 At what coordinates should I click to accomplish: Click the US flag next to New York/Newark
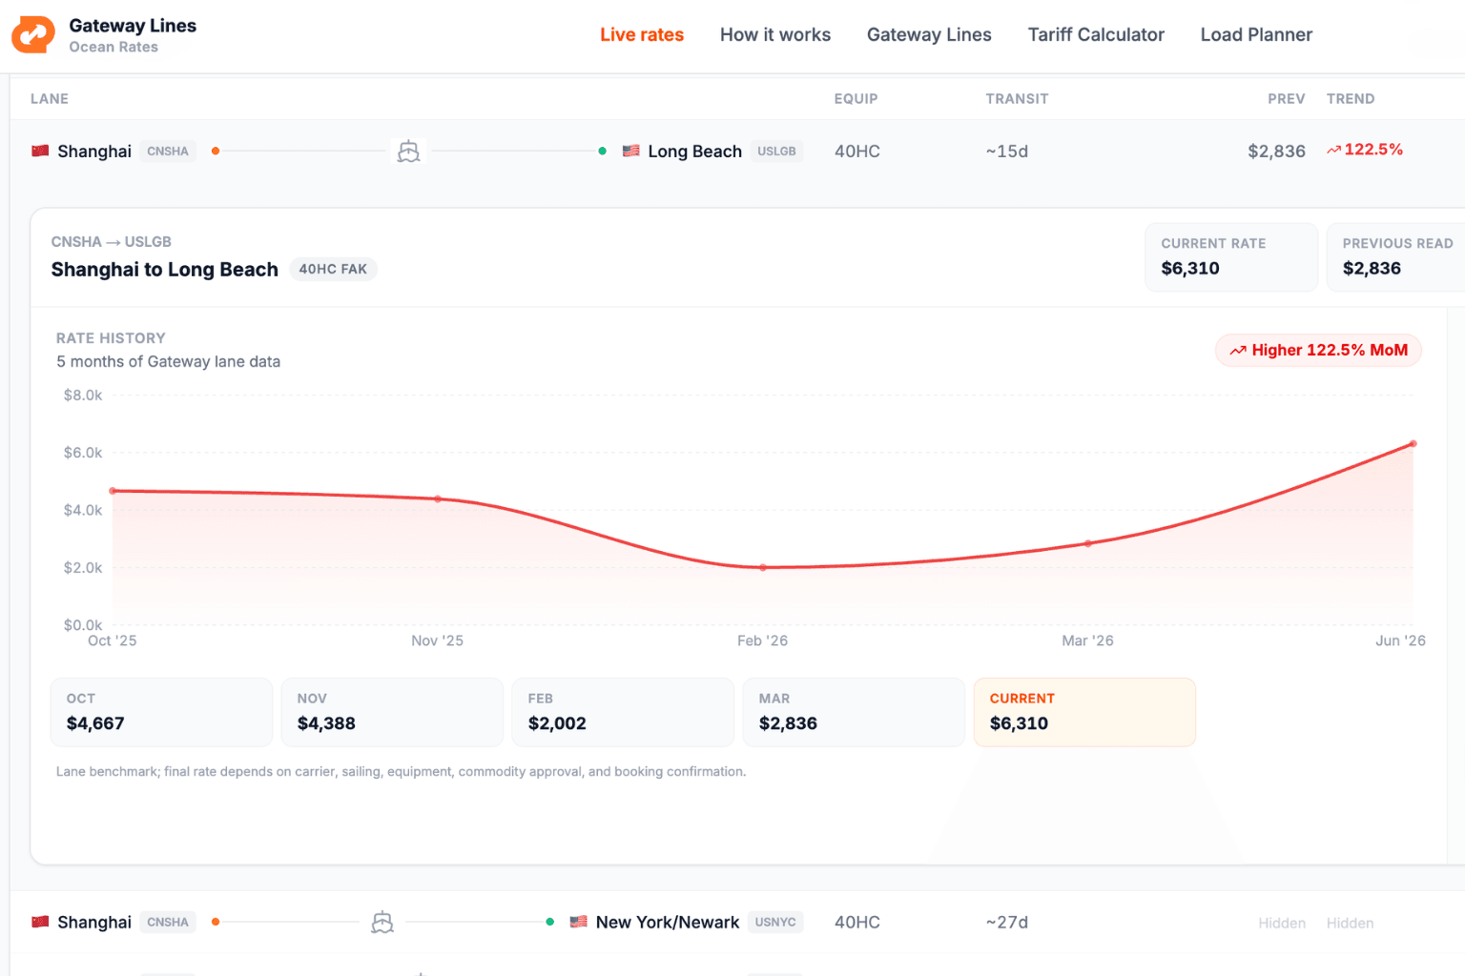click(x=579, y=922)
